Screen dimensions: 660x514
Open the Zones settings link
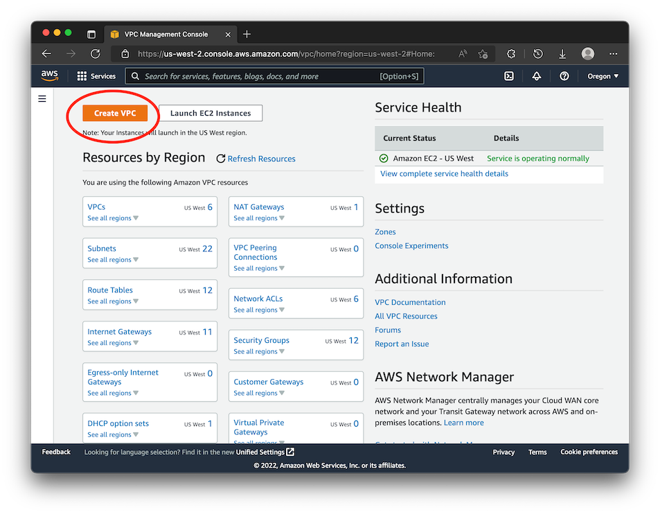pyautogui.click(x=385, y=232)
